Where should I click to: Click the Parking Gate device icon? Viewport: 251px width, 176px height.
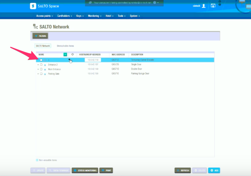[45, 74]
